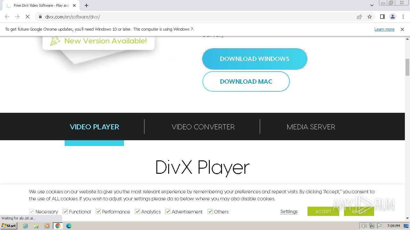Open the Chrome three-dot menu
410x230 pixels.
[403, 17]
